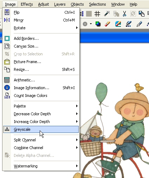Click the grey color swatch in toolbar
This screenshot has height=178, width=149.
pyautogui.click(x=89, y=14)
